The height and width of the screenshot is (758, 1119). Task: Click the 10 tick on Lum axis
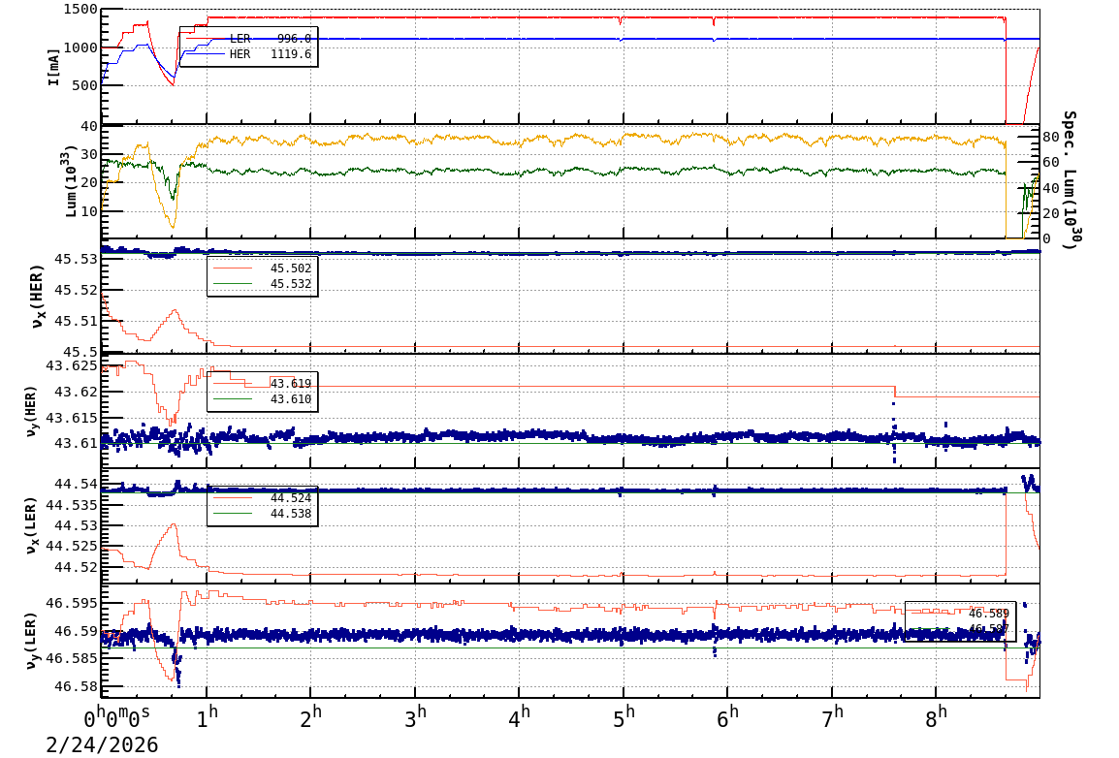point(89,211)
